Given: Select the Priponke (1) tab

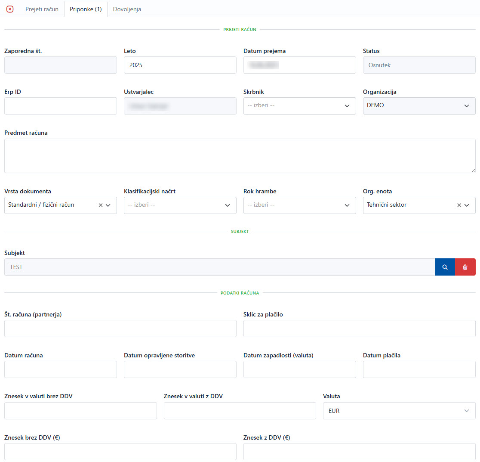Looking at the screenshot, I should pos(86,9).
